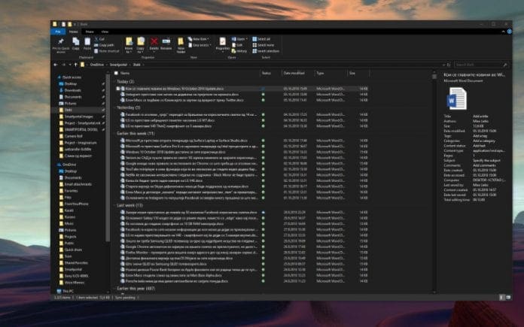Sort by the Type column header
524x327 pixels.
320,73
